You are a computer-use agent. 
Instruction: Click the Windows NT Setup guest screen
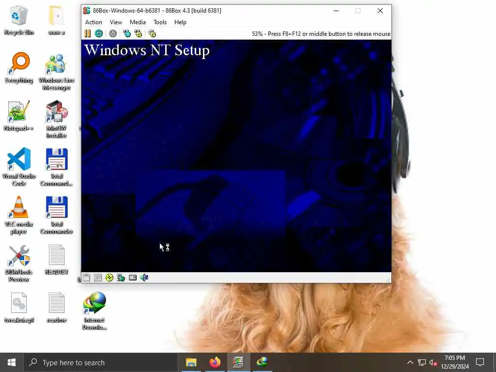point(236,155)
